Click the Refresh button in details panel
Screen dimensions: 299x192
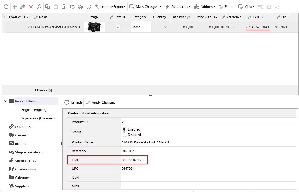(73, 102)
